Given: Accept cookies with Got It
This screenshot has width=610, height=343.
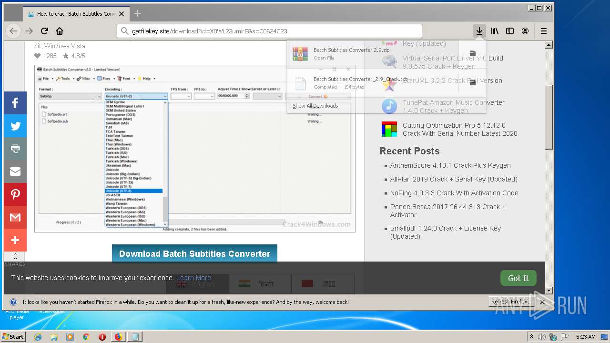Looking at the screenshot, I should pyautogui.click(x=518, y=278).
